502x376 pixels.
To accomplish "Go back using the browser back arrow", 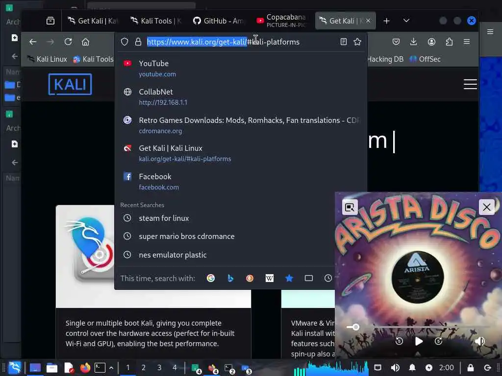I will (x=33, y=42).
